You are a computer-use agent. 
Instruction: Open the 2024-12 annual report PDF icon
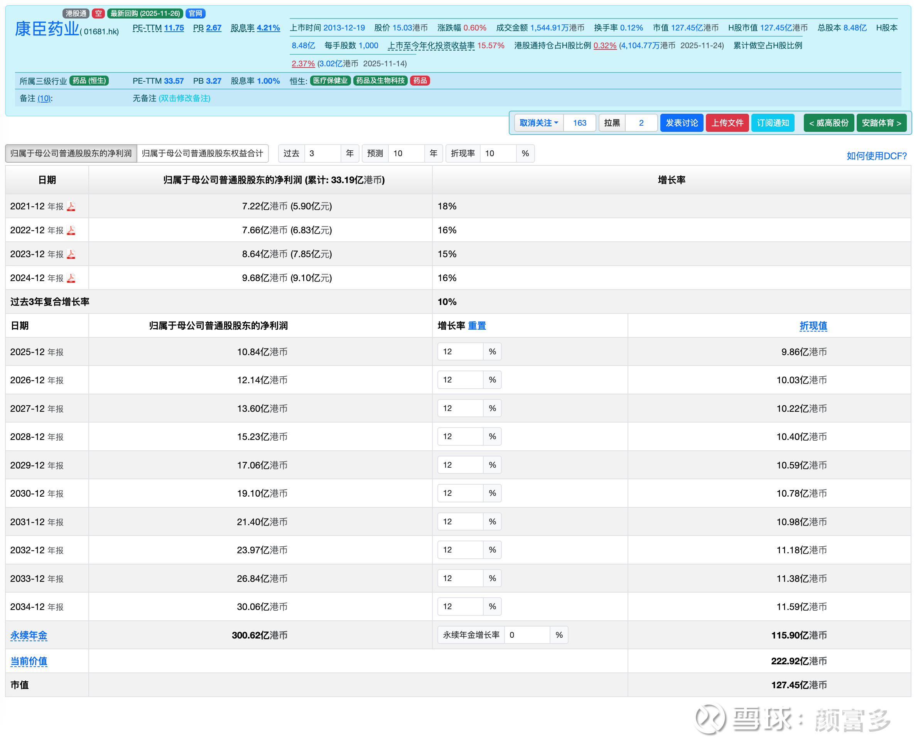point(71,278)
